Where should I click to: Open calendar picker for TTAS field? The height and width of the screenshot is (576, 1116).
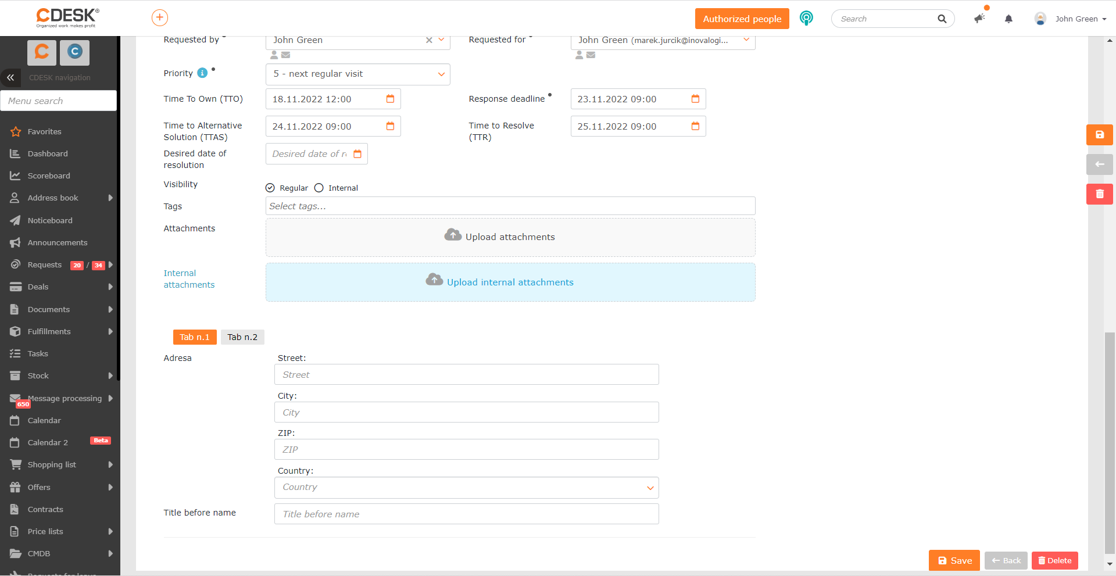[x=390, y=126]
